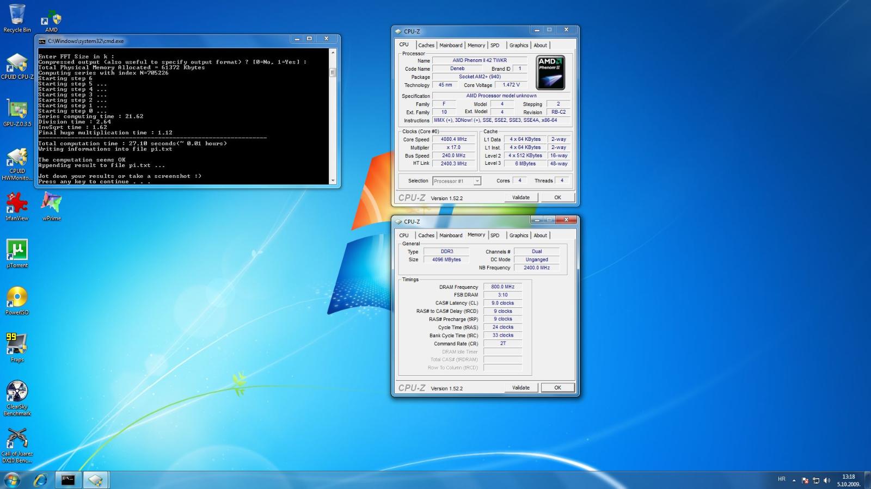
Task: Switch to Caches tab in upper CPU-Z
Action: pos(426,45)
